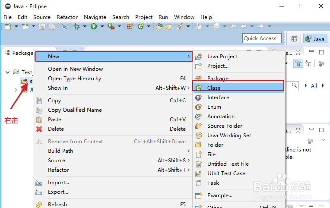The image size is (330, 208).
Task: Click the Quick Access input field
Action: (x=262, y=38)
